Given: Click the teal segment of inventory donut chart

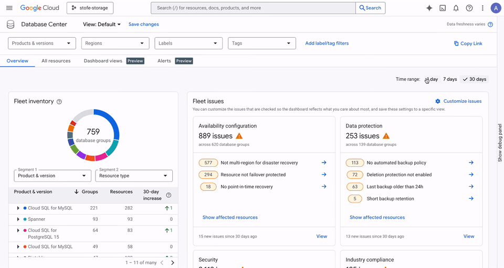Looking at the screenshot, I should [112, 147].
